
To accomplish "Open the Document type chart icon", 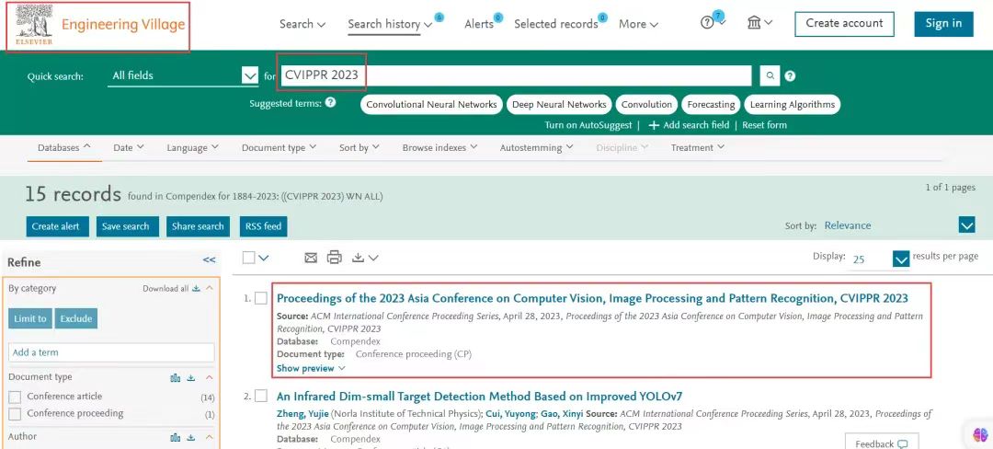I will (176, 378).
